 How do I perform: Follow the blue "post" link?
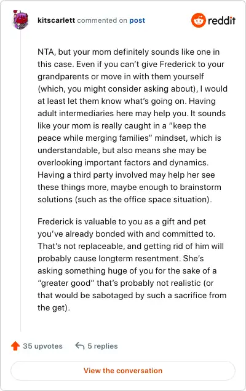pyautogui.click(x=137, y=20)
